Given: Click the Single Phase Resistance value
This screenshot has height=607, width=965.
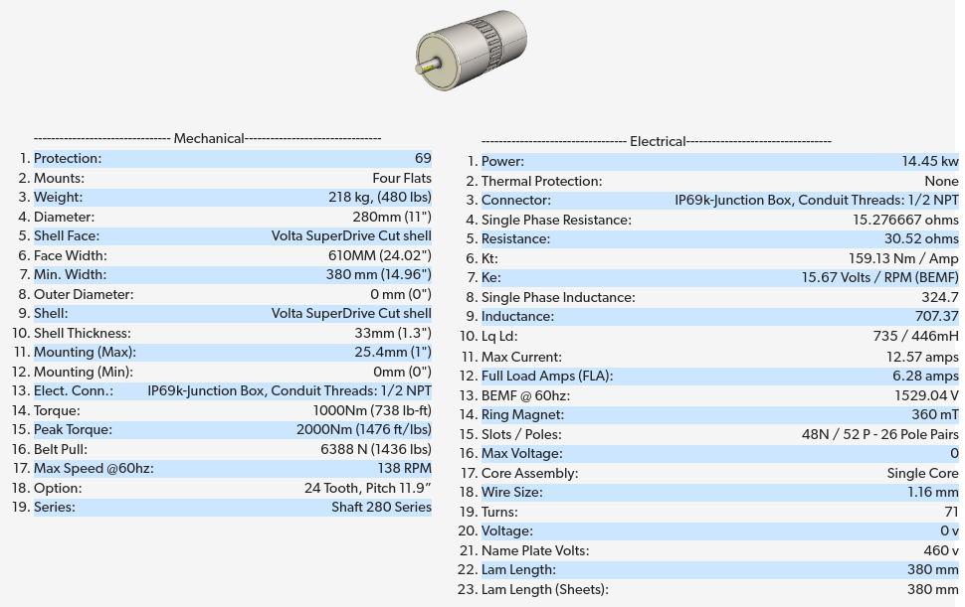Looking at the screenshot, I should tap(905, 221).
